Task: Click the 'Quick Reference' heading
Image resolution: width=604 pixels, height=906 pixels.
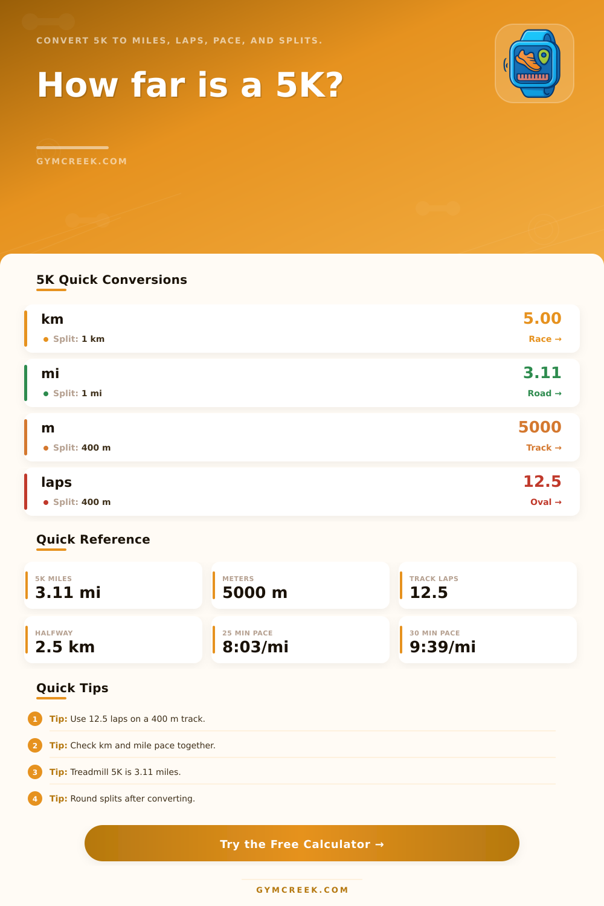Action: pos(93,539)
